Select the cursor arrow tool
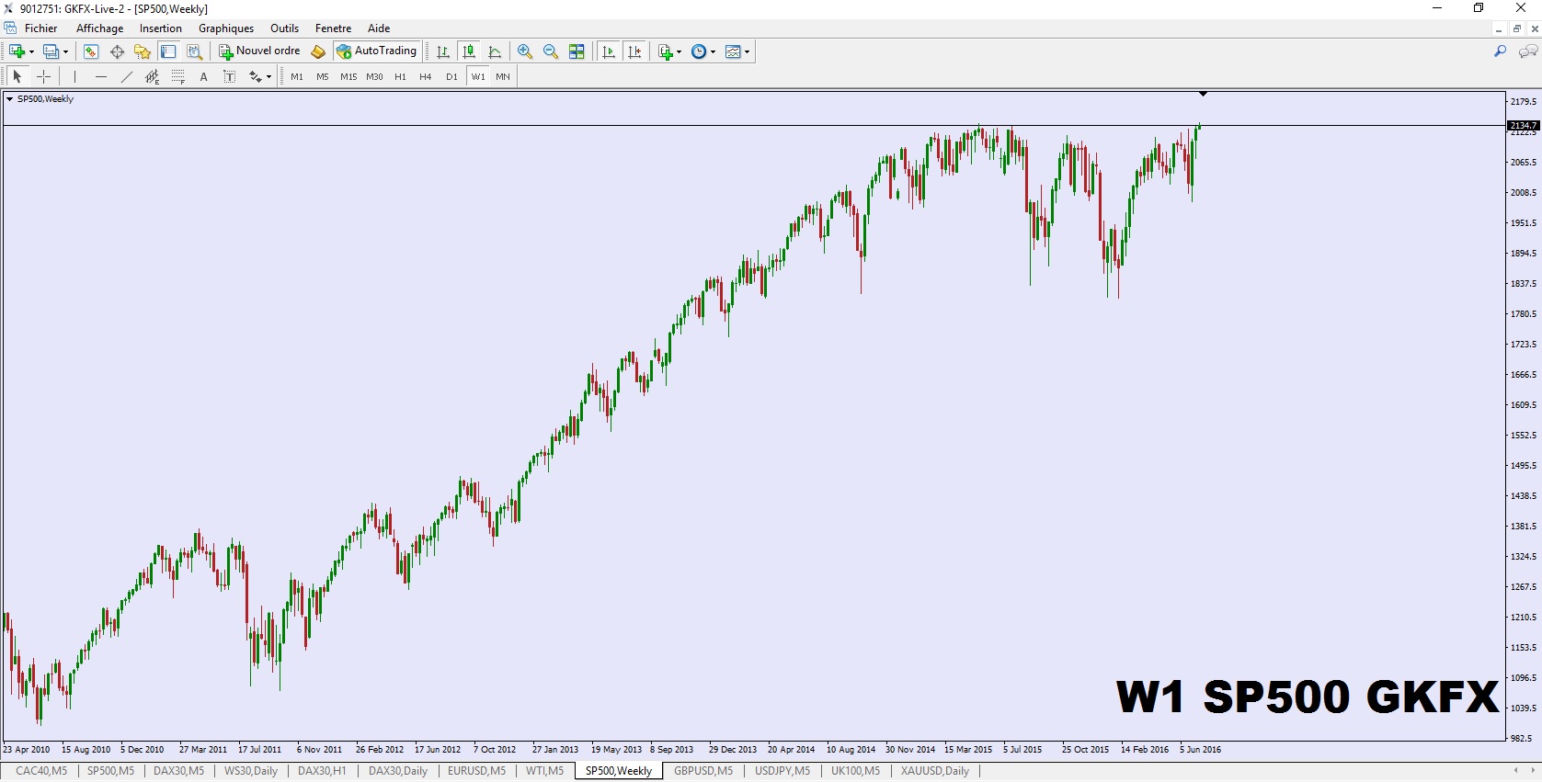This screenshot has height=782, width=1542. (17, 77)
